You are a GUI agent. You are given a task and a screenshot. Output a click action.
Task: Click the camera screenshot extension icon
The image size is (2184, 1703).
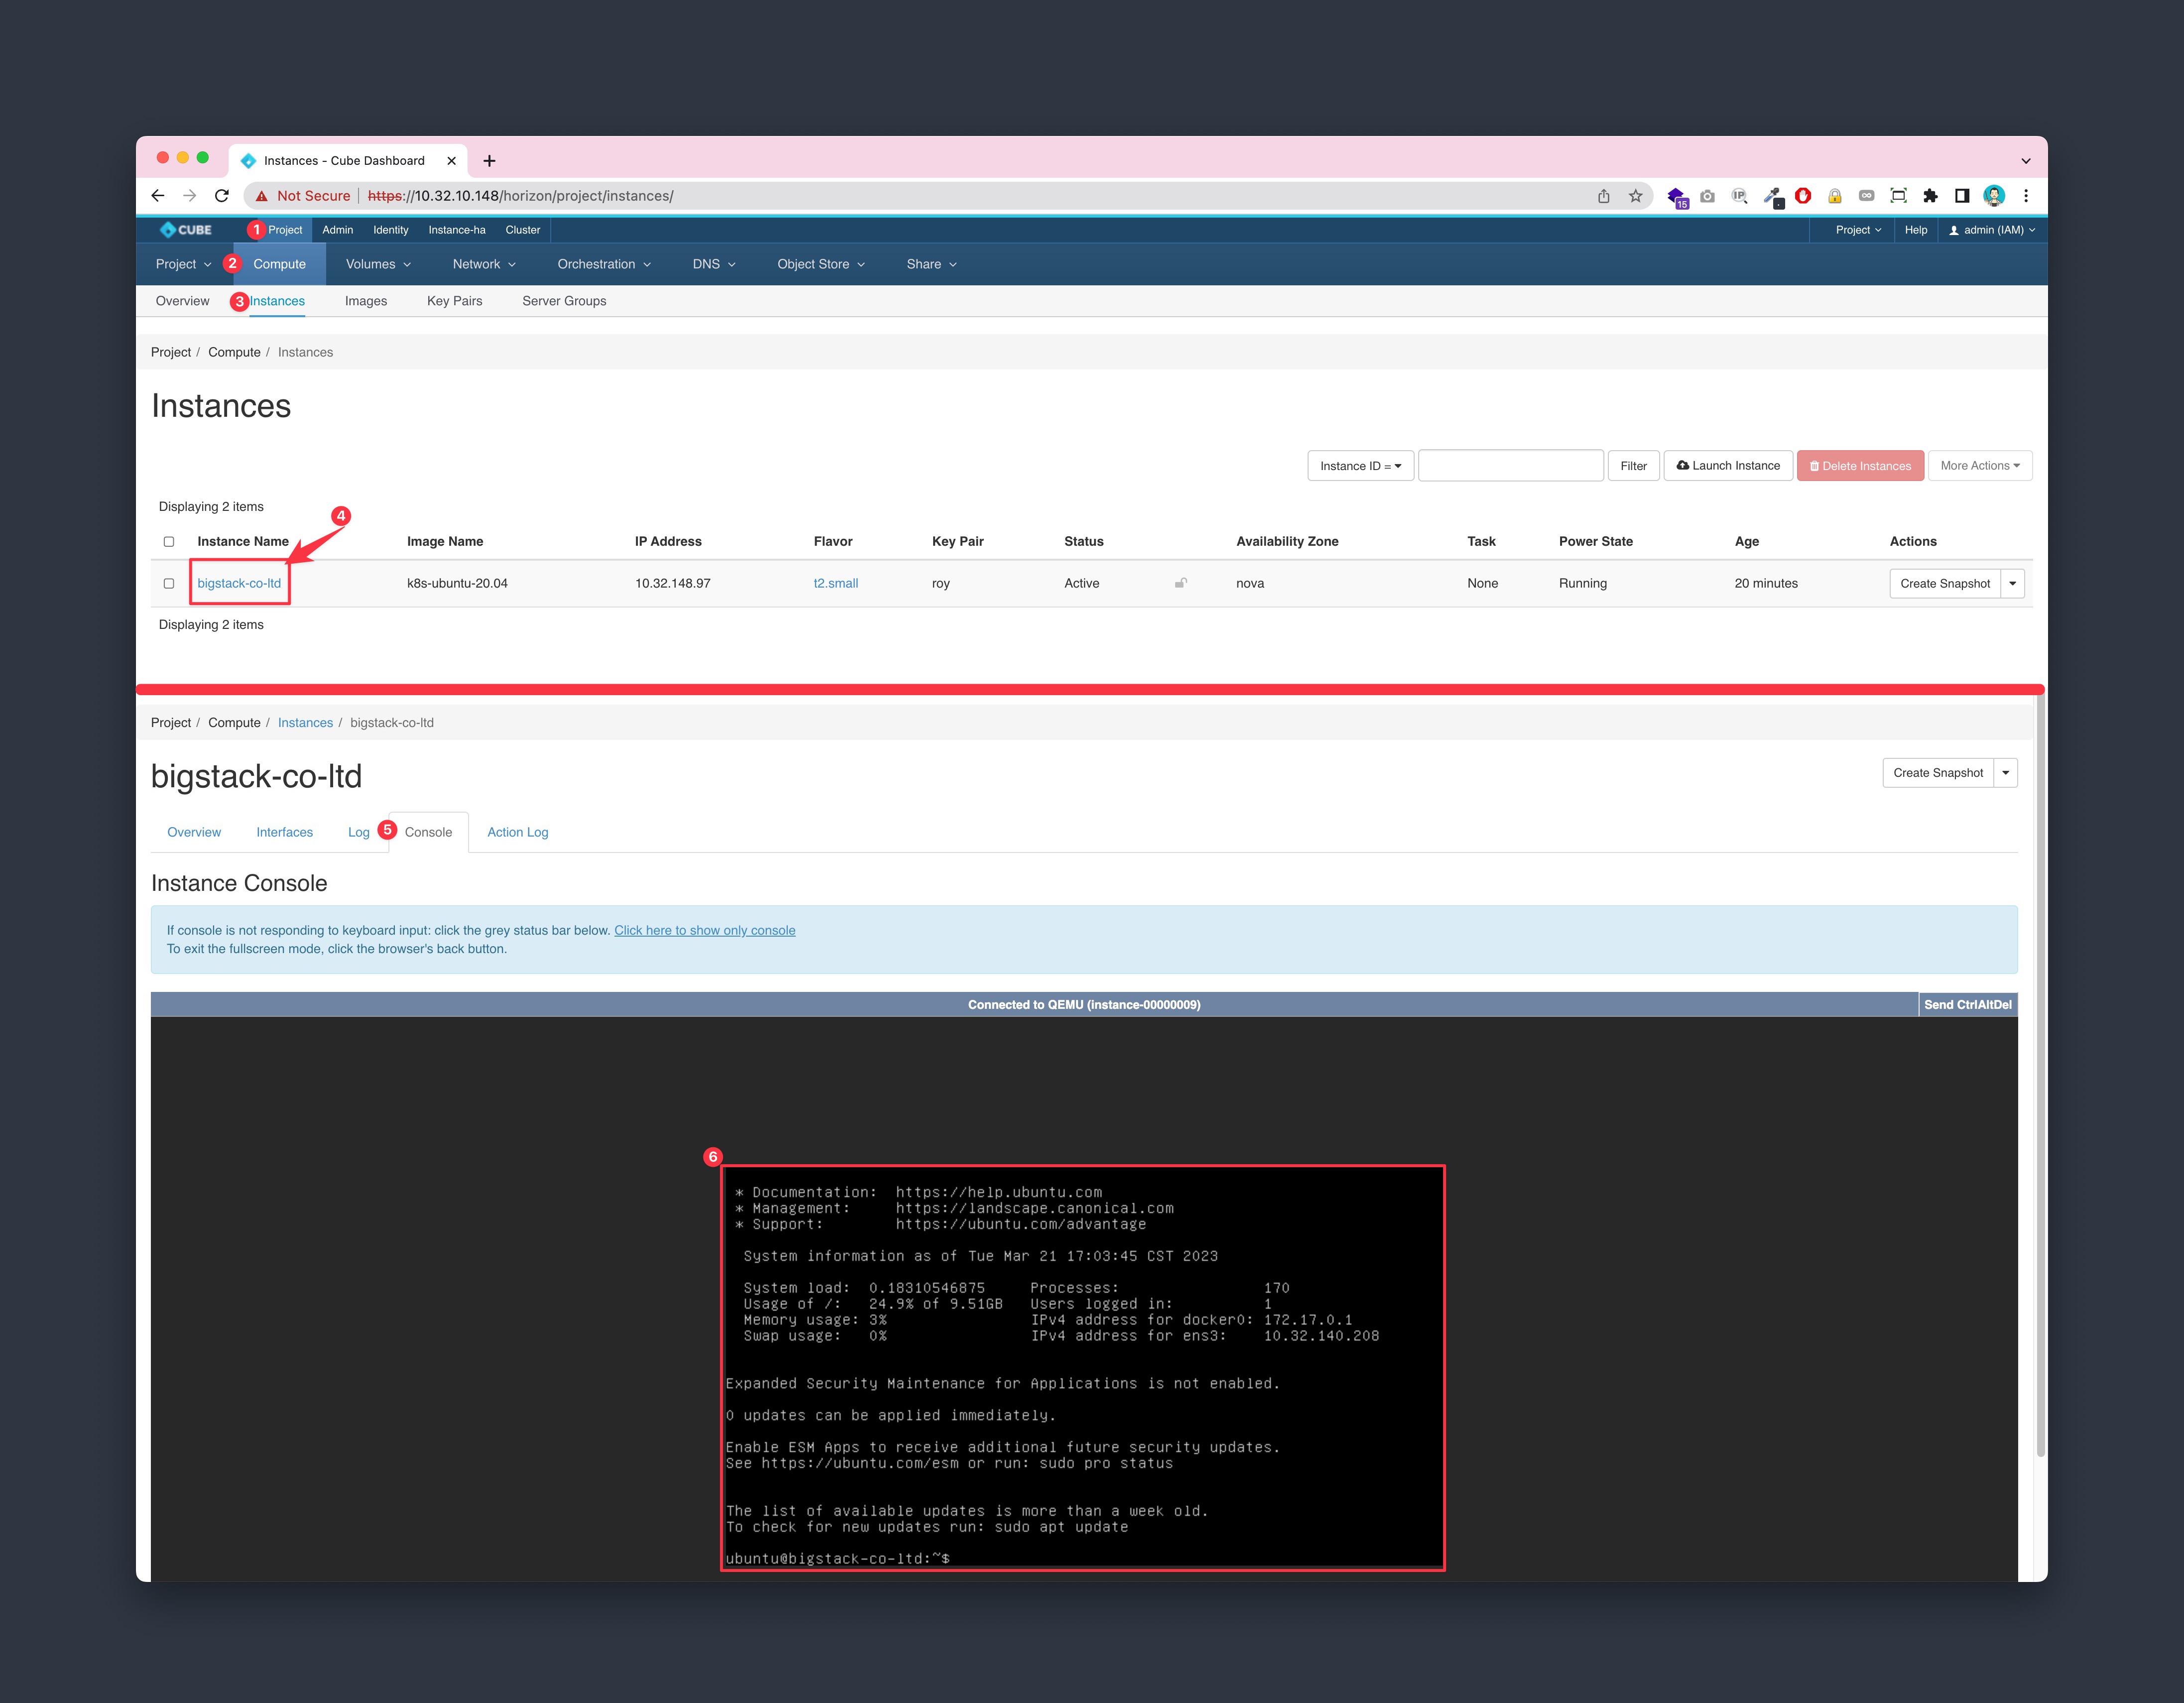click(x=1707, y=196)
